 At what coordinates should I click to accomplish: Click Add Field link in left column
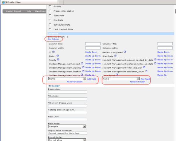(x=92, y=79)
